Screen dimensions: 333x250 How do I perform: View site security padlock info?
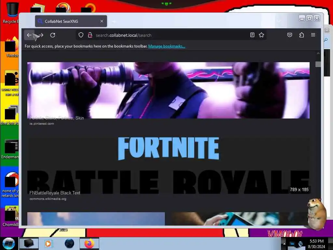pyautogui.click(x=90, y=35)
